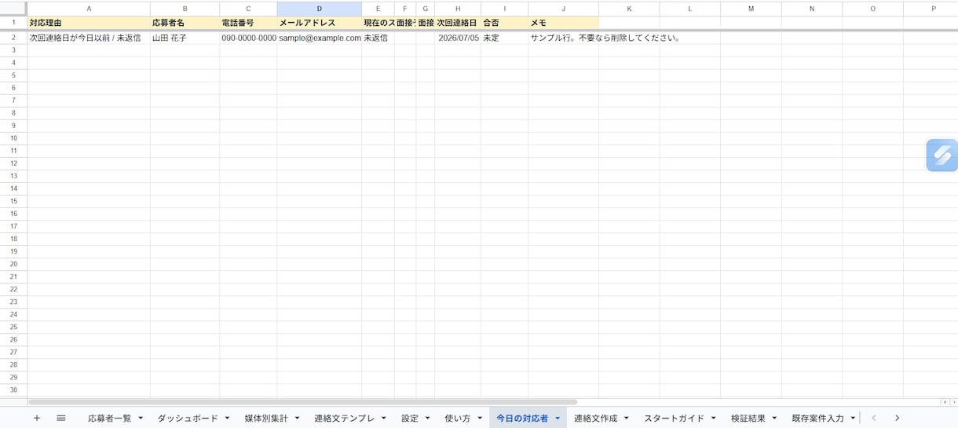Move sheet tabs left with arrow

coord(874,419)
